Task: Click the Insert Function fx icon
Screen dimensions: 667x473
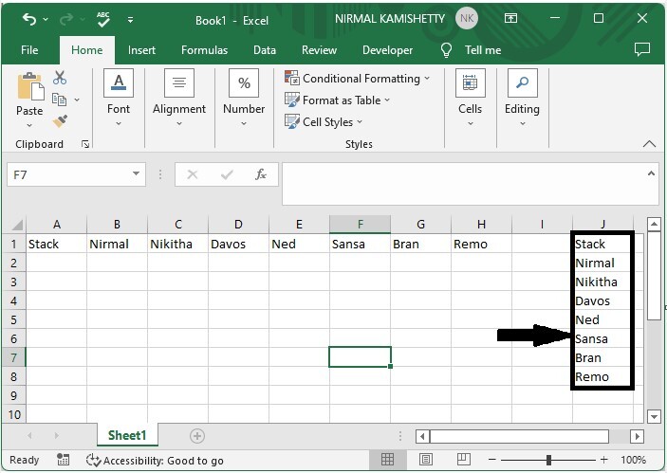Action: [x=261, y=174]
